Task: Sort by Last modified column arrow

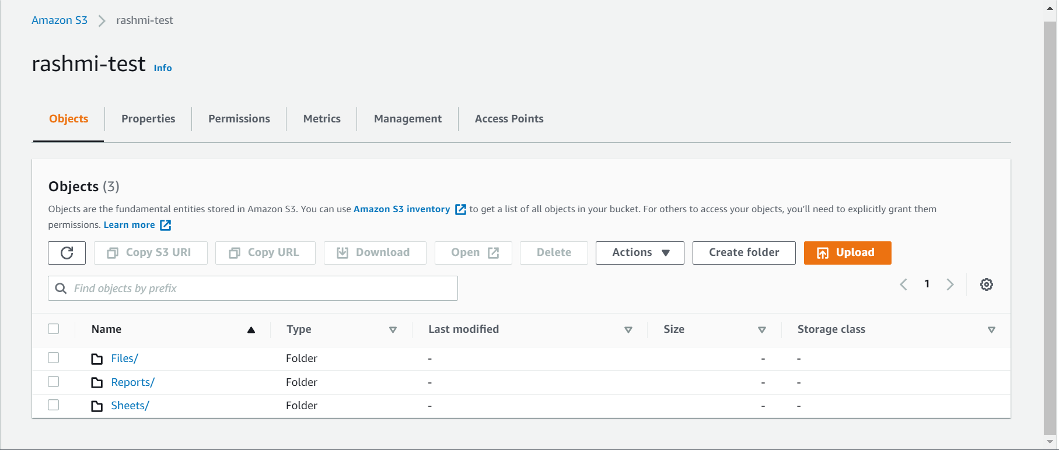Action: [x=628, y=330]
